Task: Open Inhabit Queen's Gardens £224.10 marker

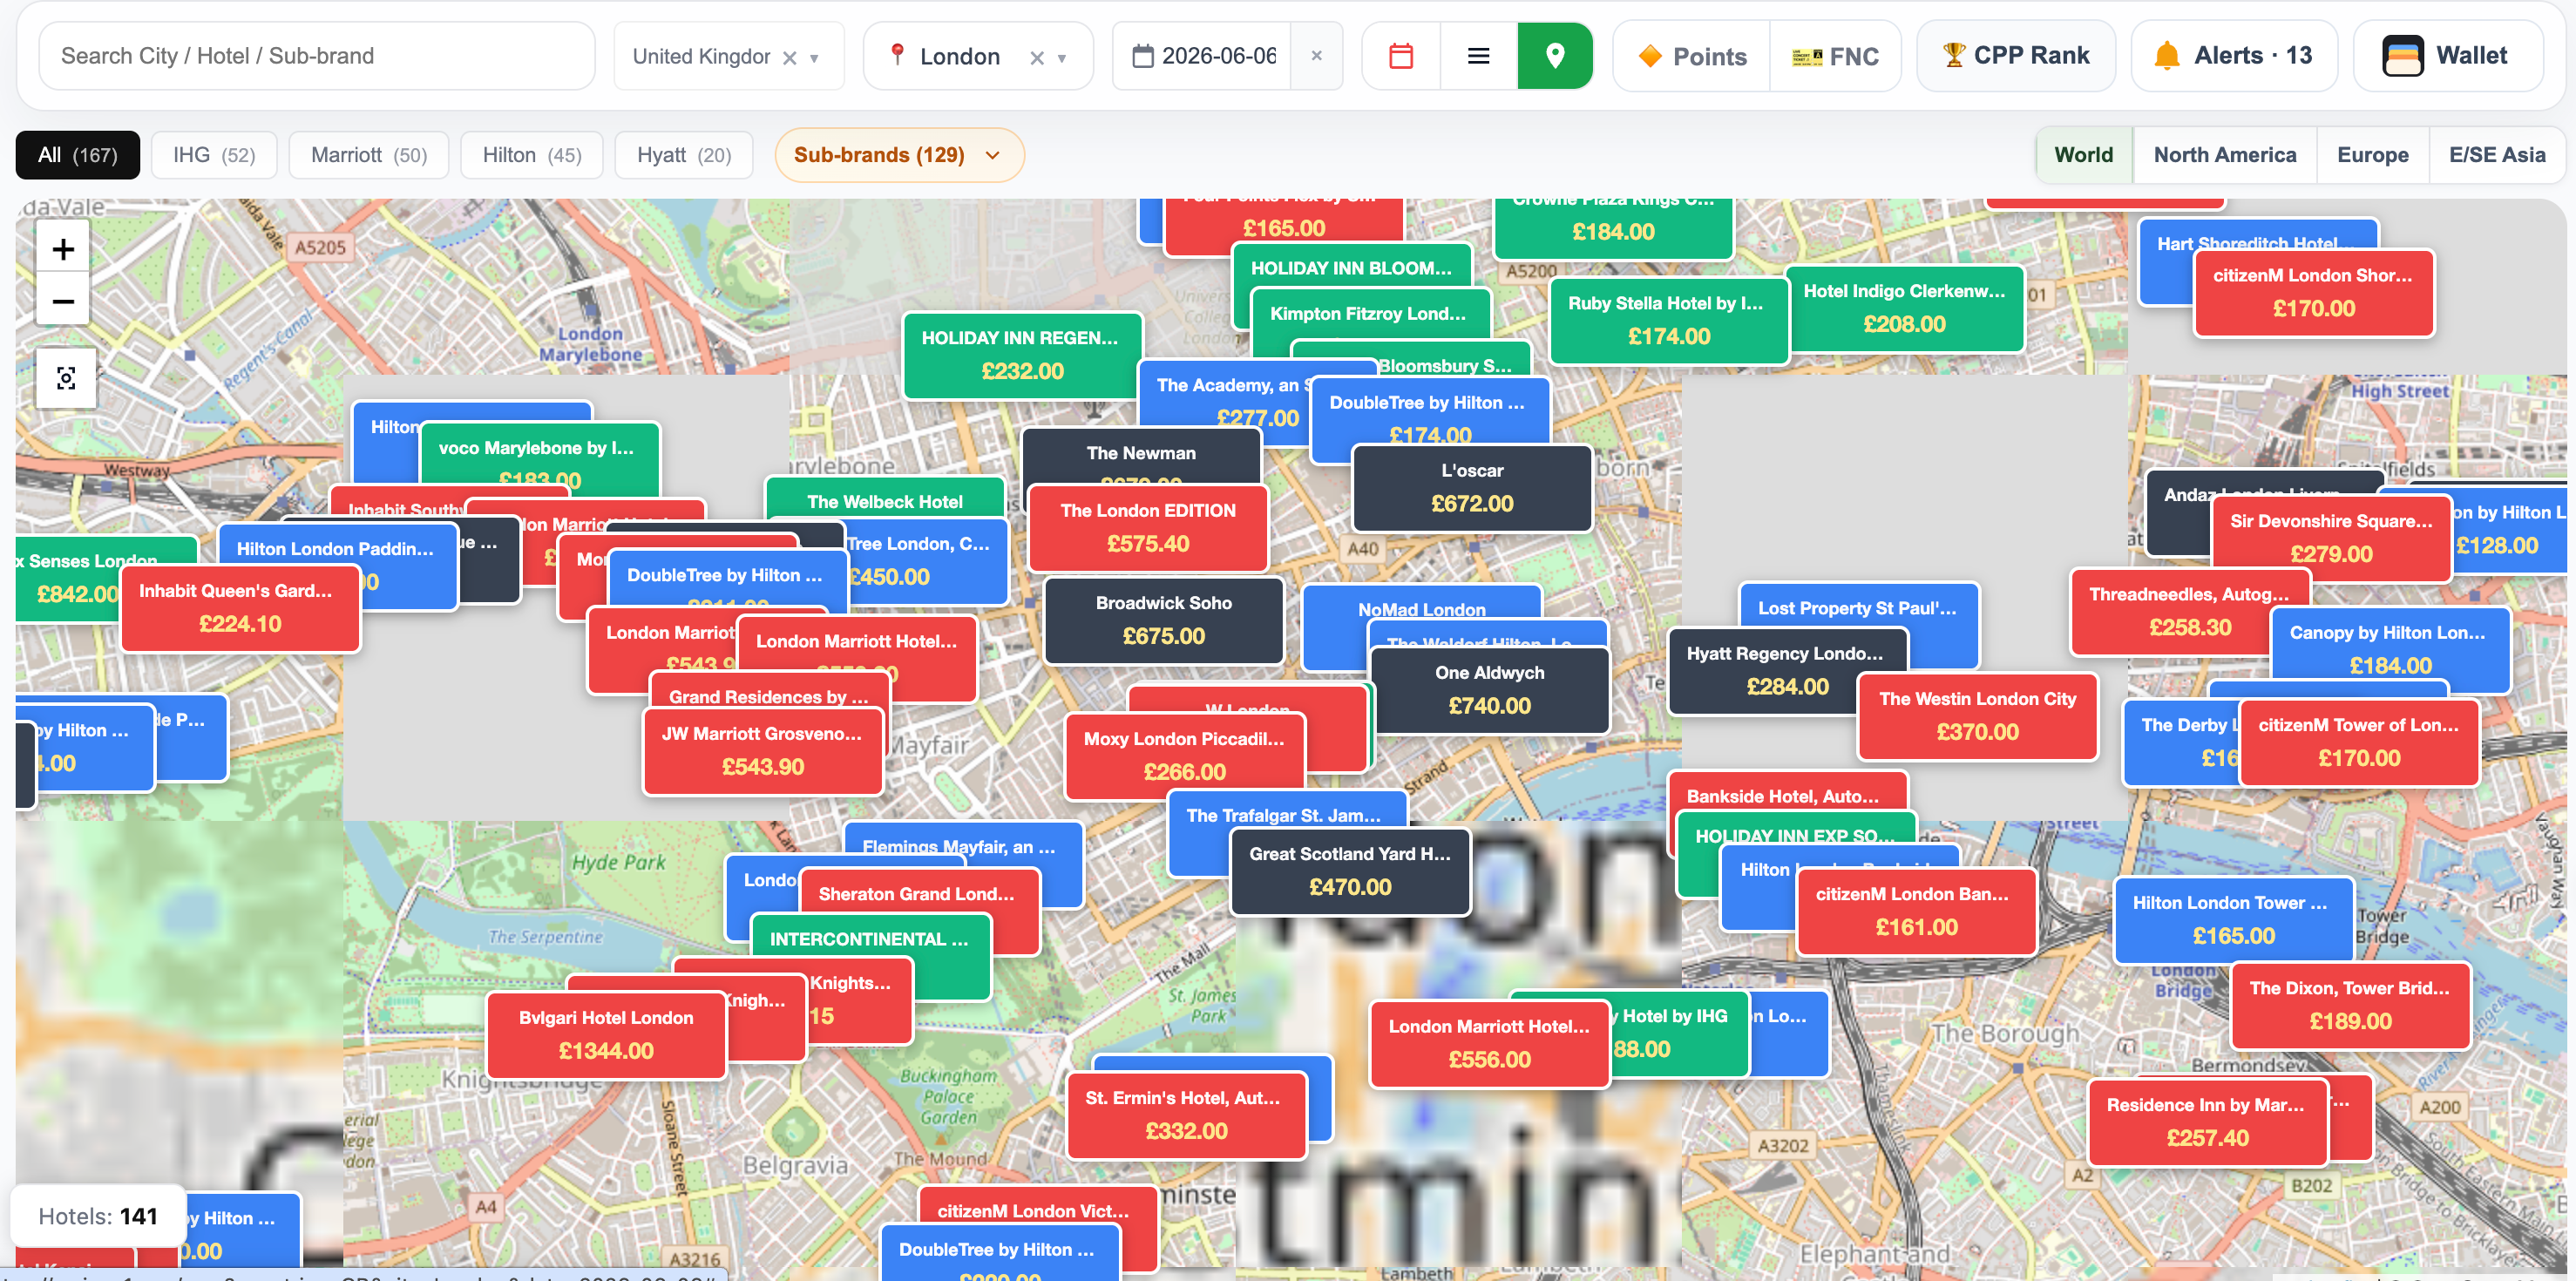Action: [x=240, y=608]
